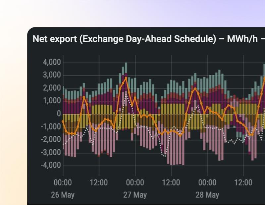The height and width of the screenshot is (205, 265).
Task: Select the 3,000 y-axis tick label
Action: click(x=52, y=75)
